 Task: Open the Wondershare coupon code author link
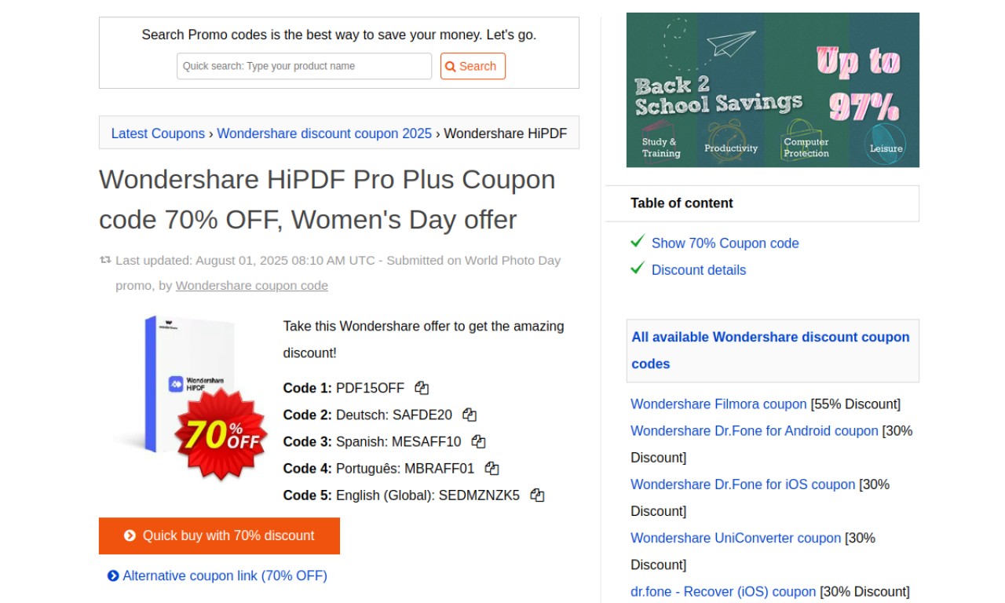[x=252, y=286]
